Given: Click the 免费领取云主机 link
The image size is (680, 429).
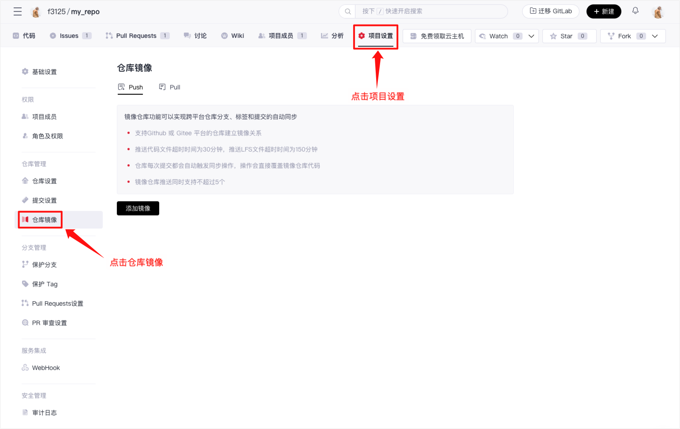Looking at the screenshot, I should coord(437,36).
